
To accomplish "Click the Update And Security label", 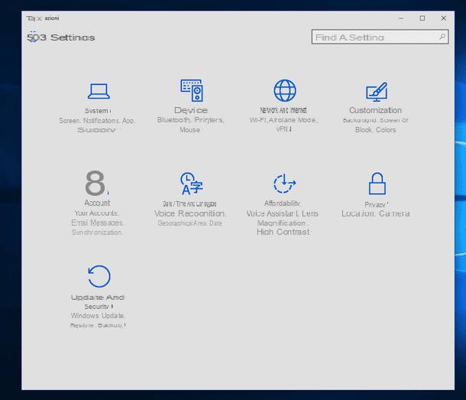I will 98,301.
